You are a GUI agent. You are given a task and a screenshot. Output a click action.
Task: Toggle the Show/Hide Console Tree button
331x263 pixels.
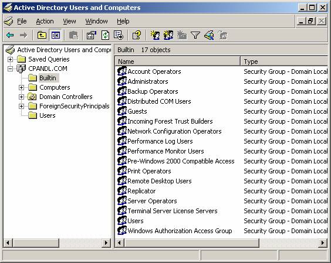pyautogui.click(x=55, y=35)
